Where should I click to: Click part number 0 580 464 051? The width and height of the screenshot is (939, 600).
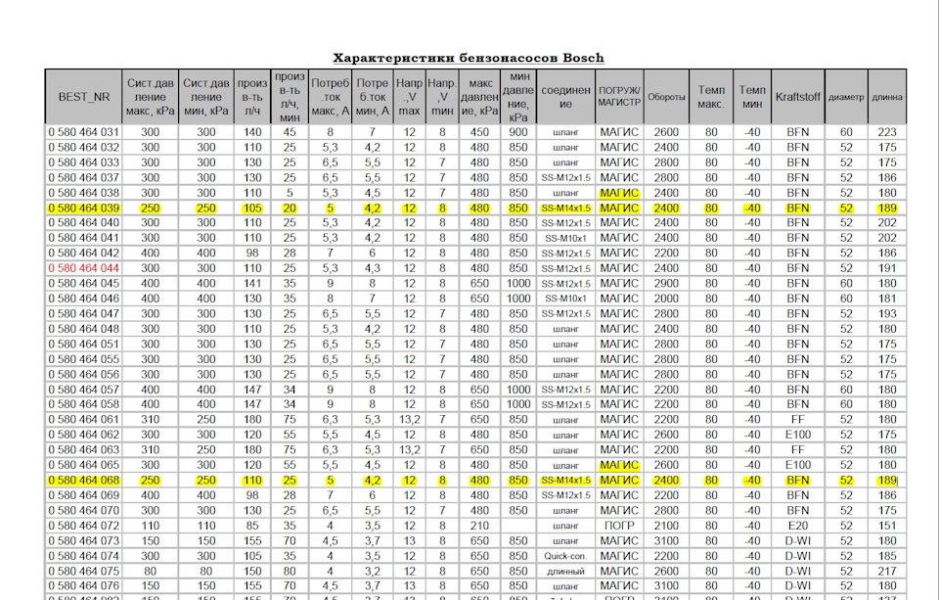click(x=84, y=345)
